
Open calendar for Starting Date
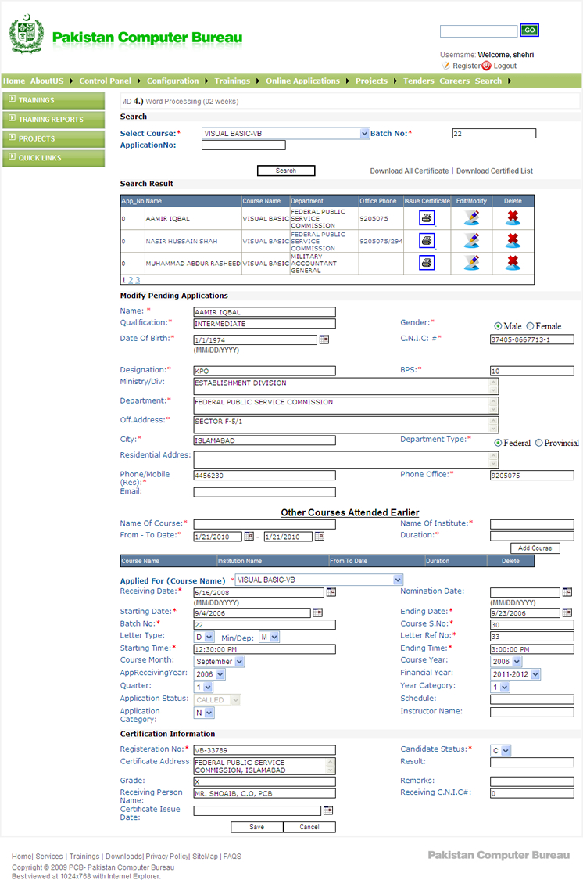click(x=318, y=612)
